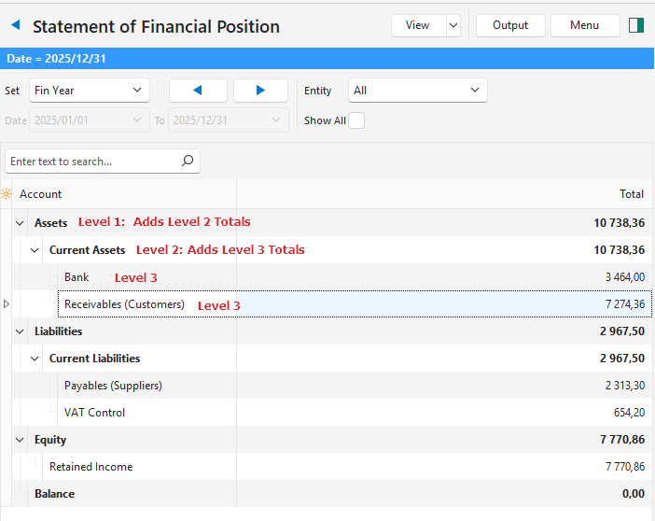Go to the previous period with left arrow
Viewport: 655px width, 521px height.
tap(198, 91)
